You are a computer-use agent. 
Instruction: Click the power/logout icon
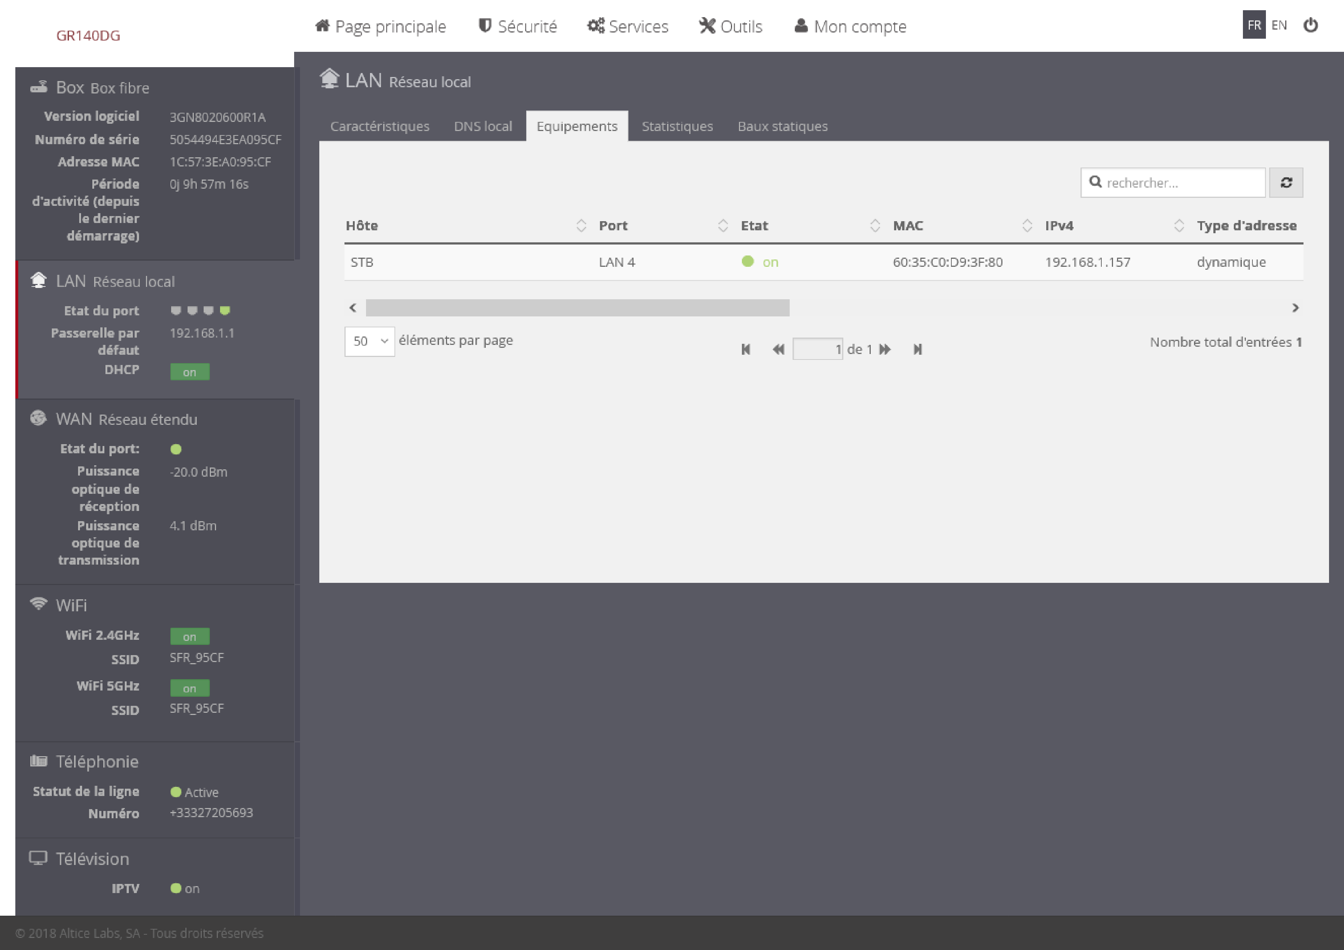(x=1311, y=25)
